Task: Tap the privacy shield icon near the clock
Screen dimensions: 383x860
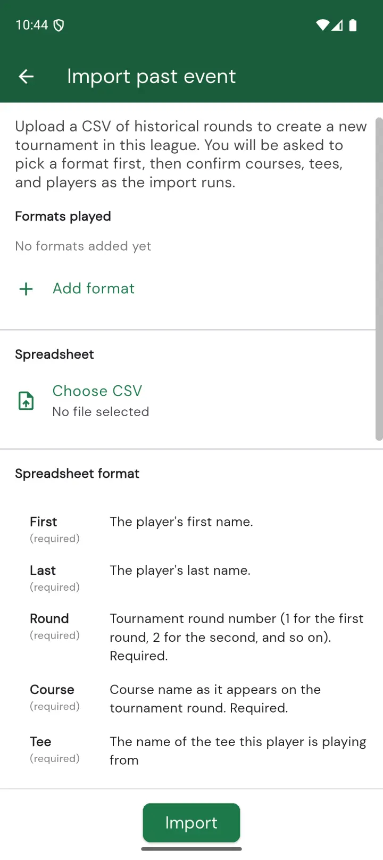Action: pos(59,25)
